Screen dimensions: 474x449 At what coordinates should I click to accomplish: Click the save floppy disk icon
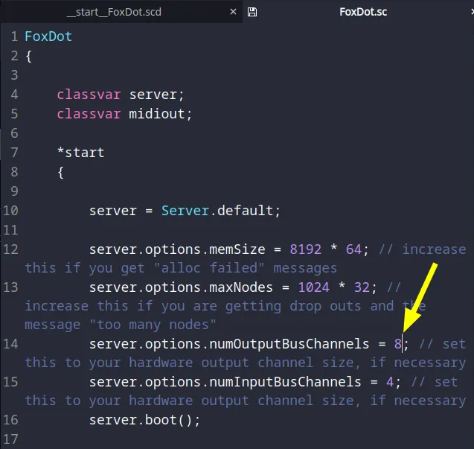click(252, 12)
